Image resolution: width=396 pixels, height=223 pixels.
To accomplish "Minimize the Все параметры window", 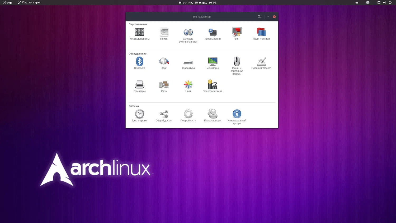I will point(268,17).
